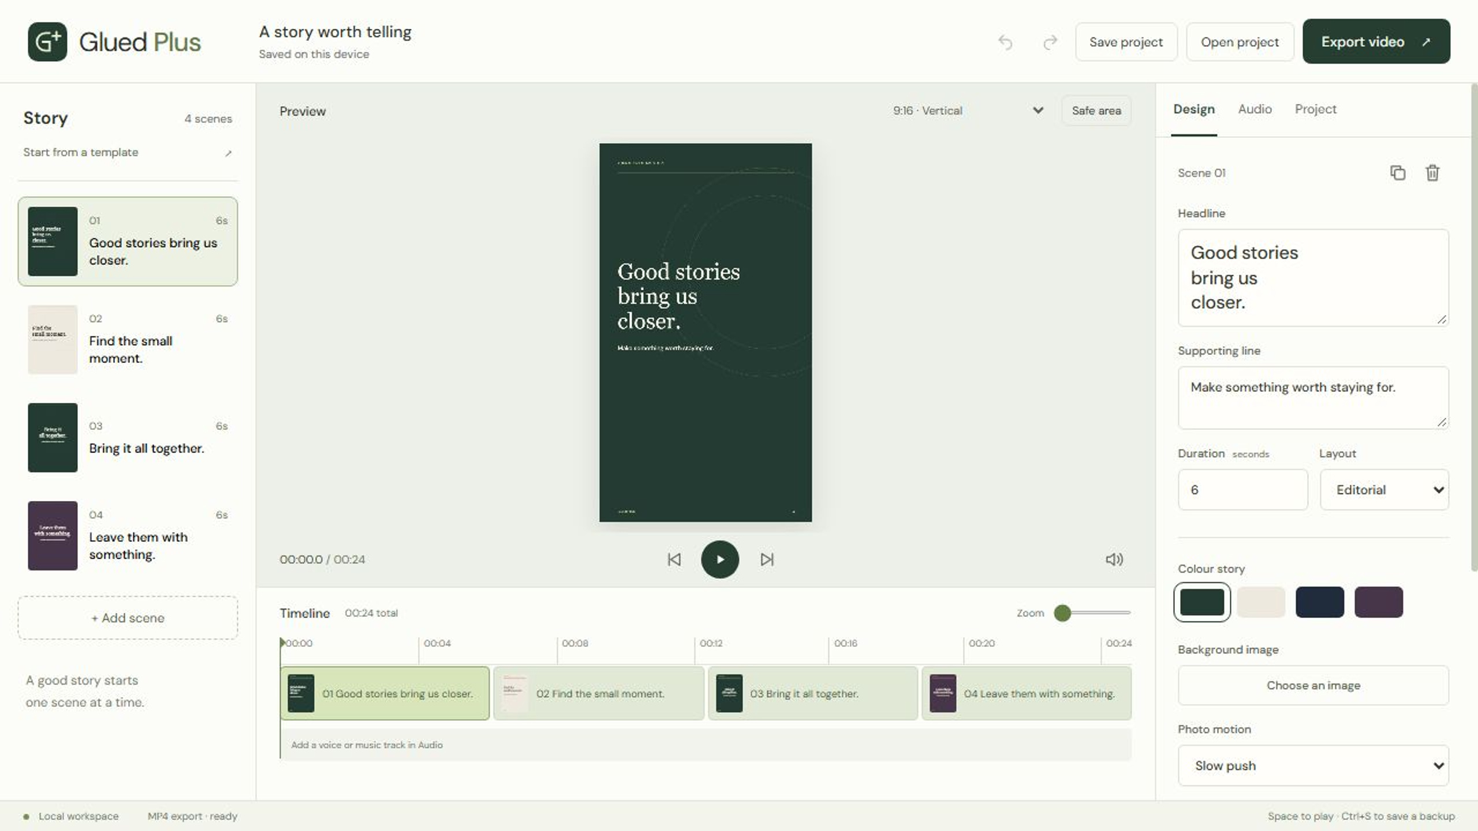The height and width of the screenshot is (831, 1478).
Task: Click timeline clip 03 Bring it all together
Action: pos(813,693)
